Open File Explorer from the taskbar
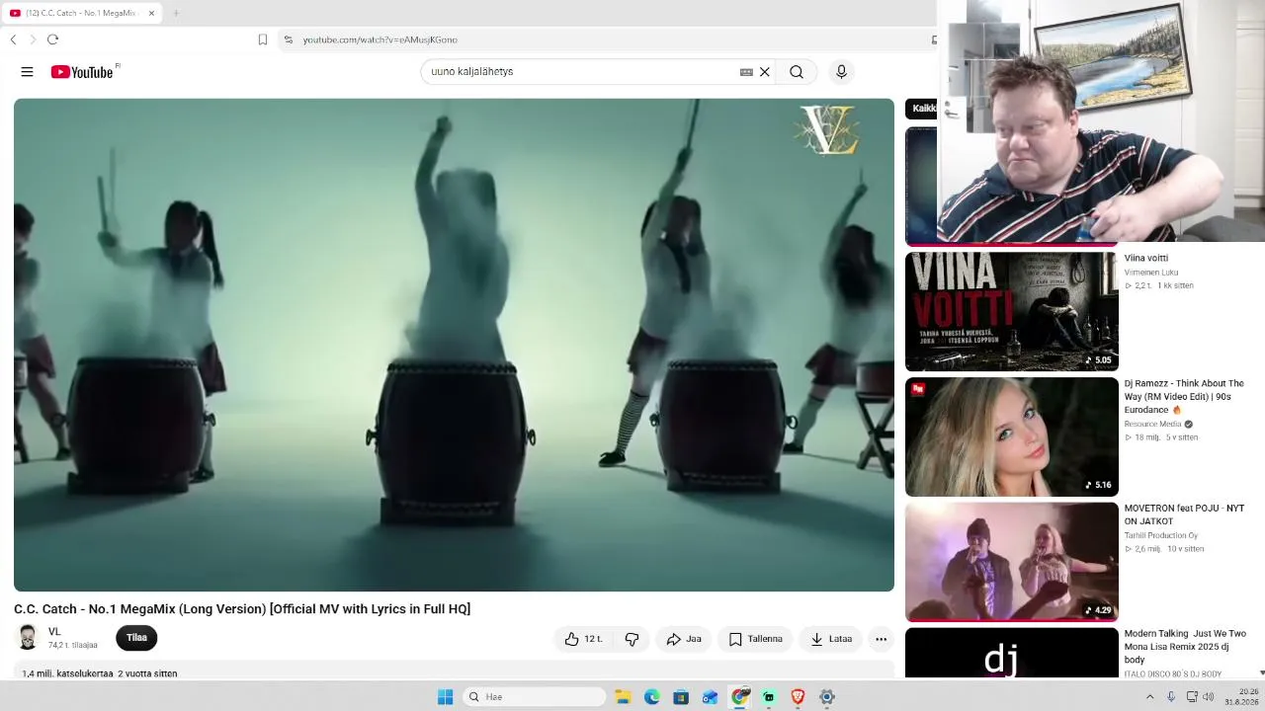This screenshot has height=711, width=1265. pyautogui.click(x=623, y=697)
